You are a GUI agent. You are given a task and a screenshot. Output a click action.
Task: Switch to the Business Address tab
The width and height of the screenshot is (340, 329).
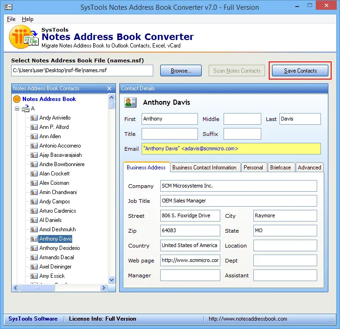tap(146, 168)
